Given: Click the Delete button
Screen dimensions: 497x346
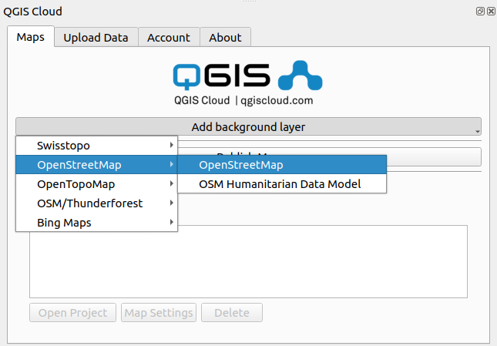Looking at the screenshot, I should click(x=232, y=313).
